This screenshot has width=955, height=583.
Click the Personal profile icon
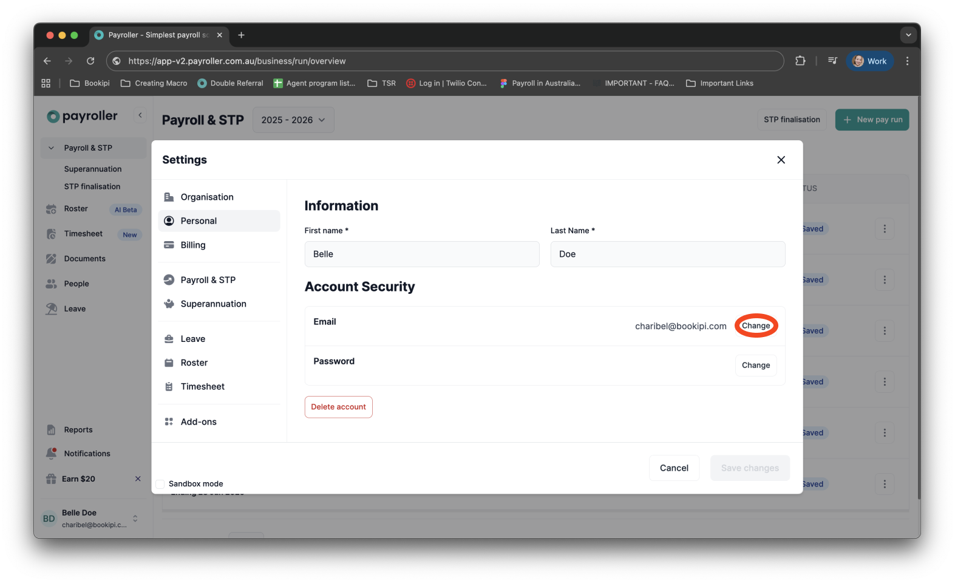169,221
